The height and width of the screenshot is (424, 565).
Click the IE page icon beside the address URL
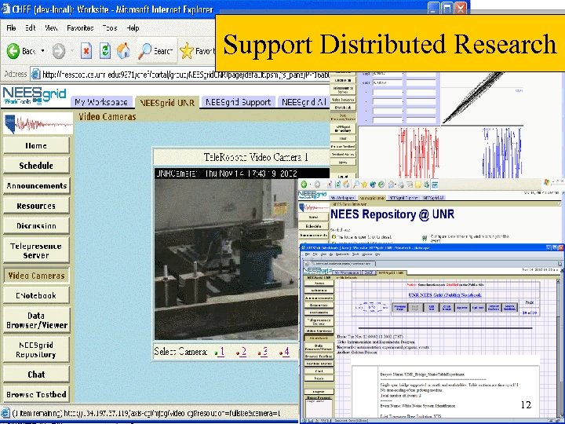coord(35,75)
